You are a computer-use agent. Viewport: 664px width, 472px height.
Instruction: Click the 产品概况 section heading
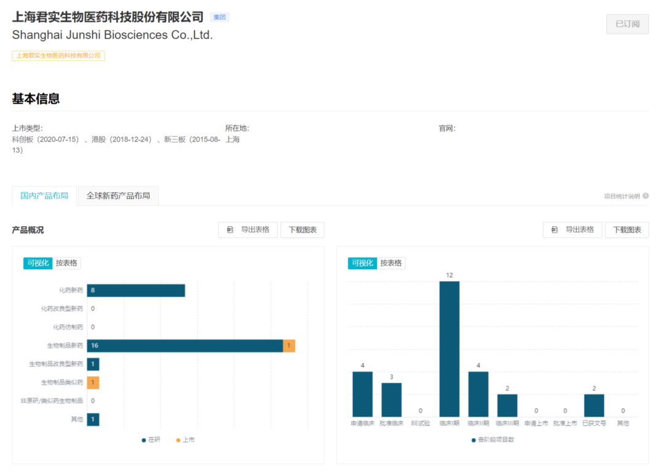point(28,230)
